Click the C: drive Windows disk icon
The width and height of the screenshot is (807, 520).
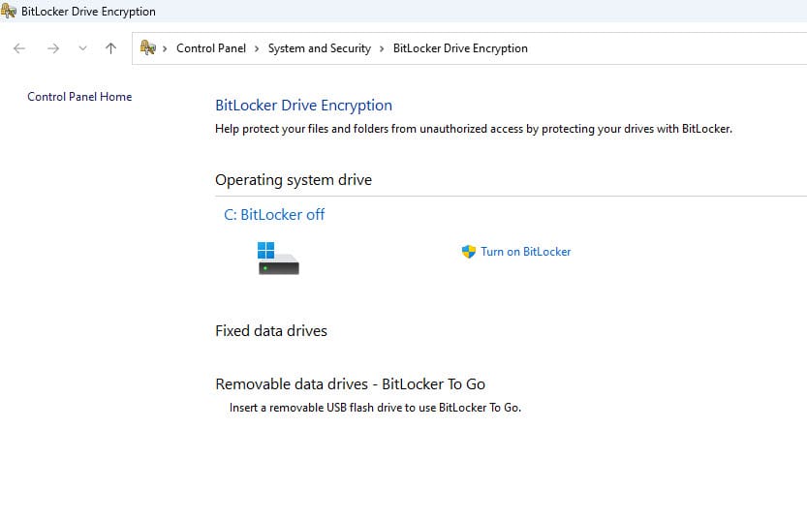click(x=278, y=259)
